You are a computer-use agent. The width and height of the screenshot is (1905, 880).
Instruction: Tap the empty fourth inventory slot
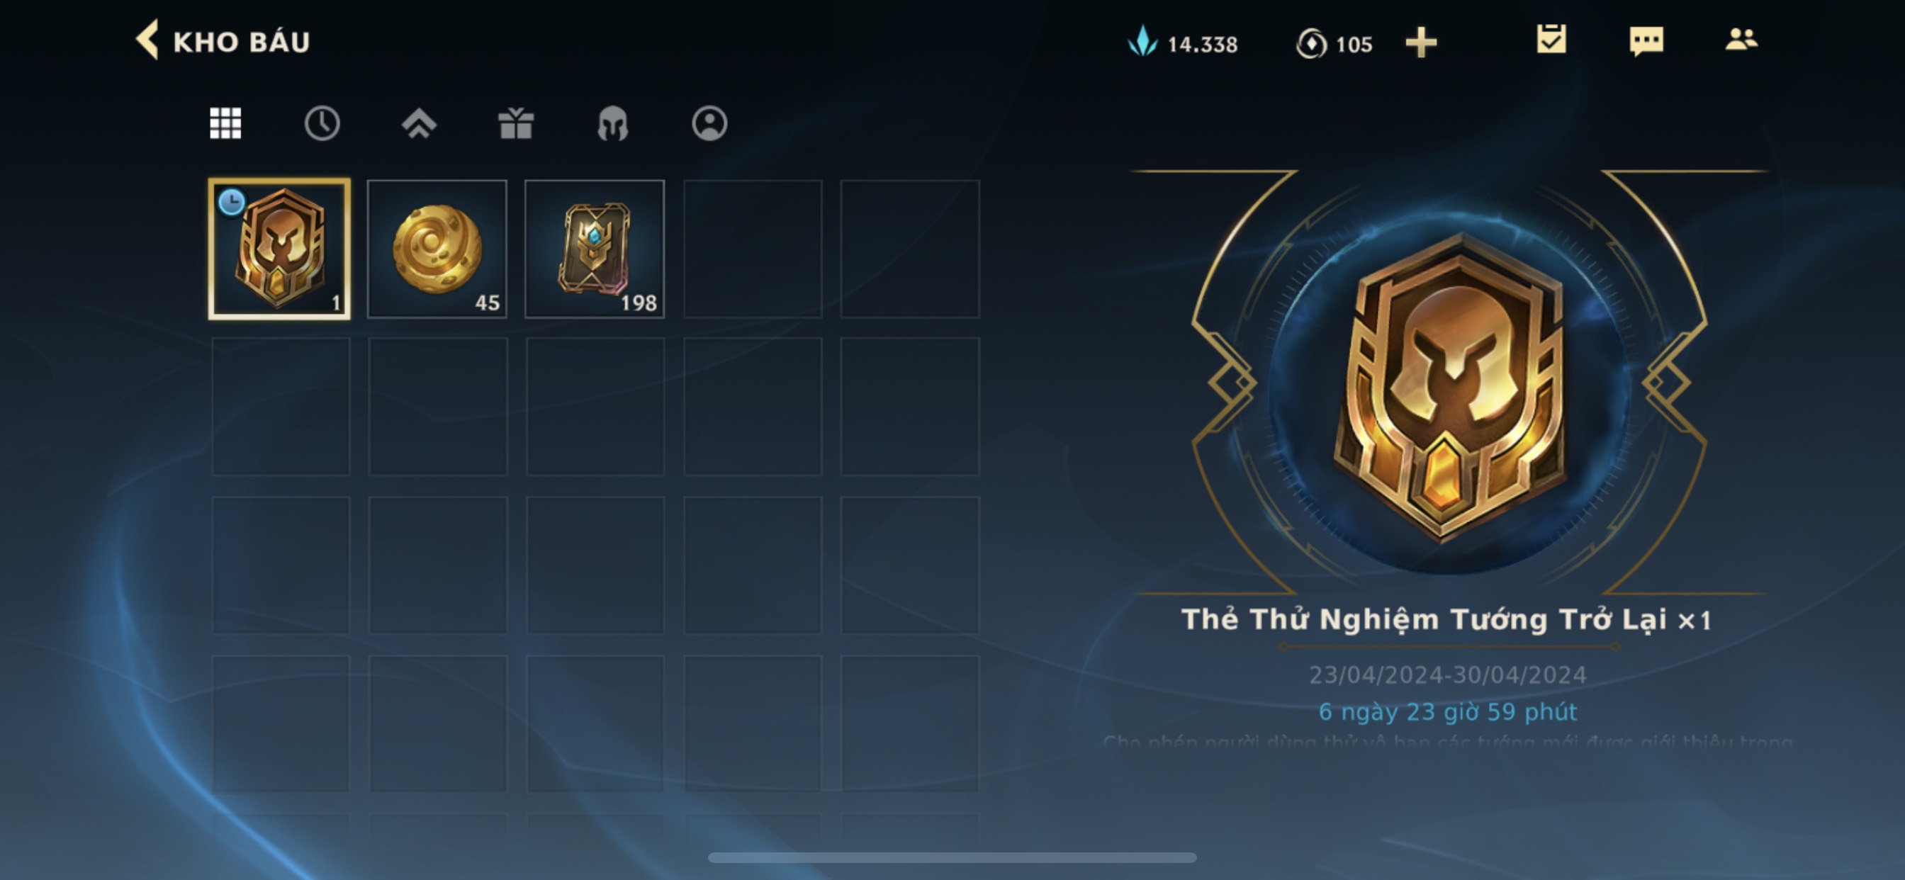tap(753, 249)
